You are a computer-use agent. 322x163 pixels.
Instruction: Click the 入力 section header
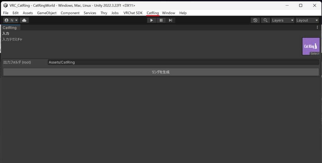[x=6, y=33]
